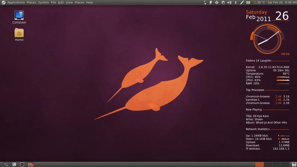
Task: Click the show desktop icon in bottom panel
Action: click(6, 164)
